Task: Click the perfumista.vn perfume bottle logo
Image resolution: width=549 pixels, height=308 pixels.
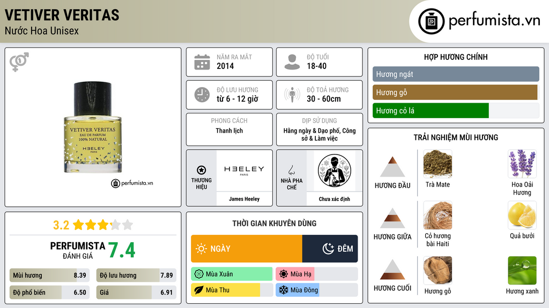Action: (431, 21)
